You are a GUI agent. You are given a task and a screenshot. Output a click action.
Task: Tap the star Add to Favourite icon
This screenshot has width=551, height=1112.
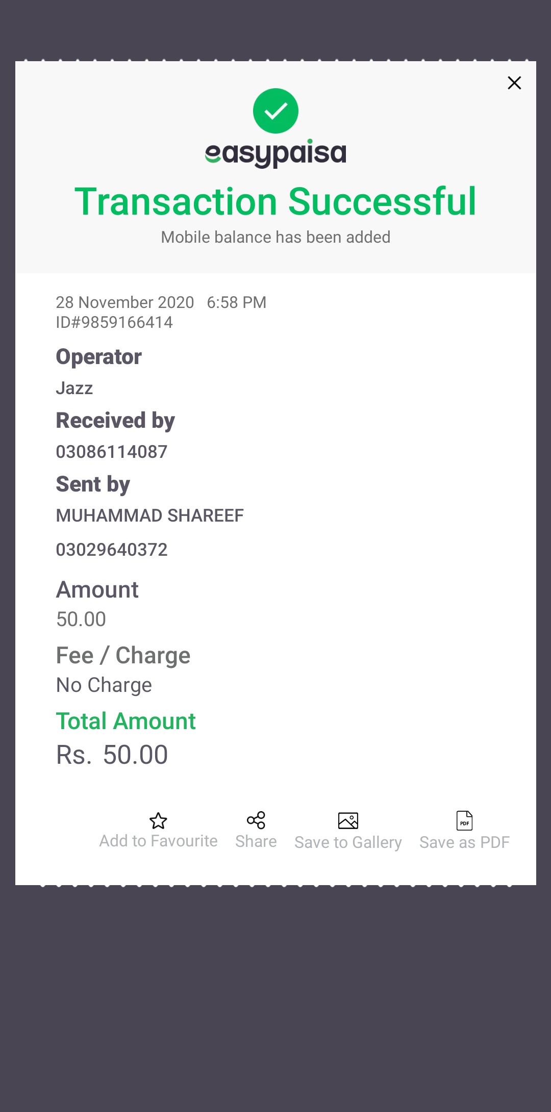tap(158, 820)
